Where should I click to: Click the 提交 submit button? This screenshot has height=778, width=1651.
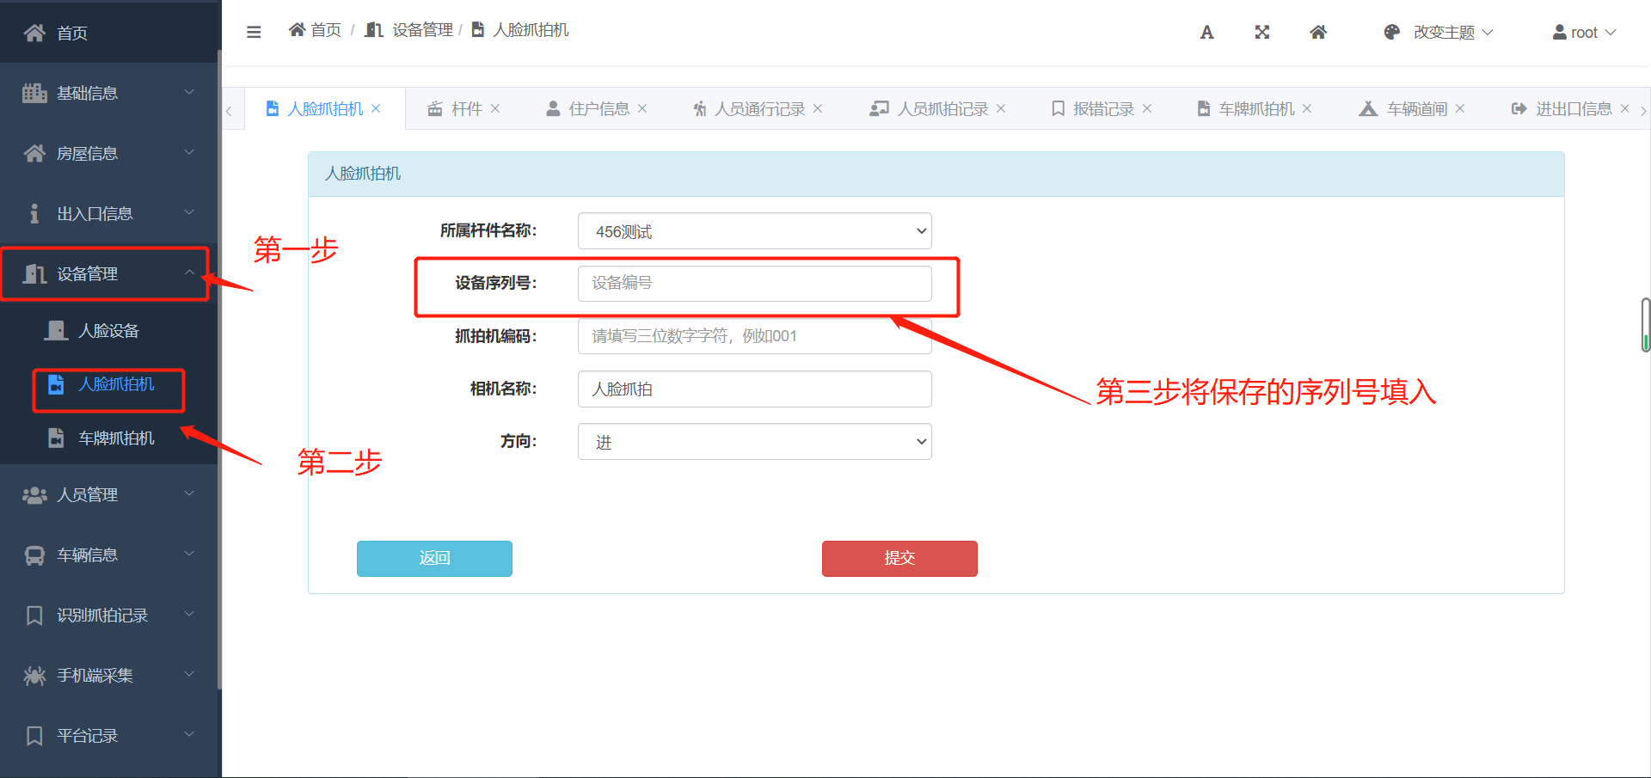[899, 559]
